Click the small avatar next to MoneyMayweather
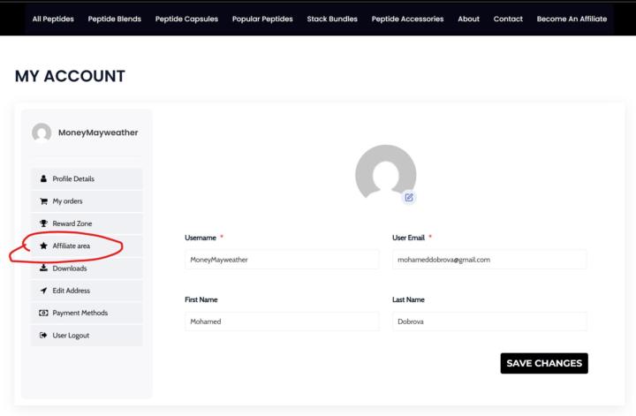This screenshot has width=636, height=416. point(42,132)
